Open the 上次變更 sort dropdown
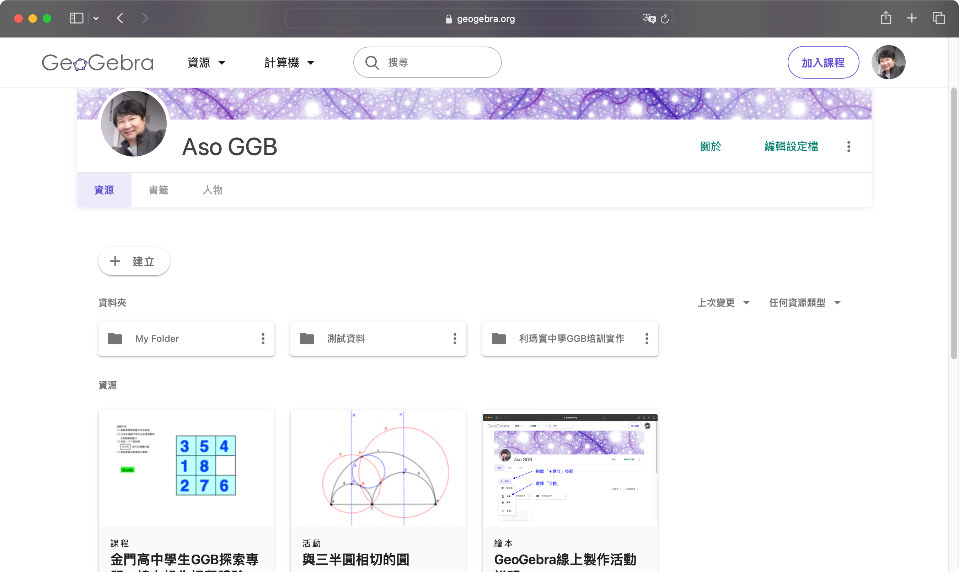Viewport: 959px width, 572px height. 723,303
